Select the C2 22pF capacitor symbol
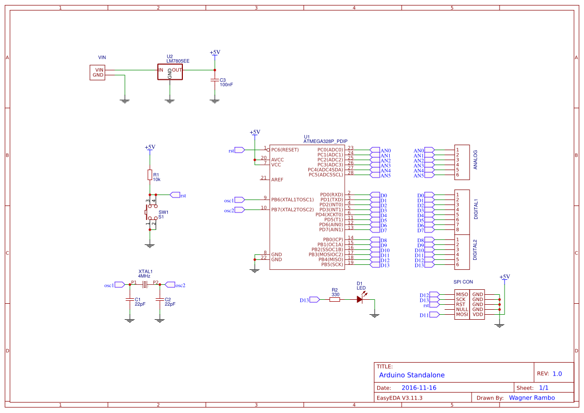Viewport: 584px width, 413px height. pos(160,299)
